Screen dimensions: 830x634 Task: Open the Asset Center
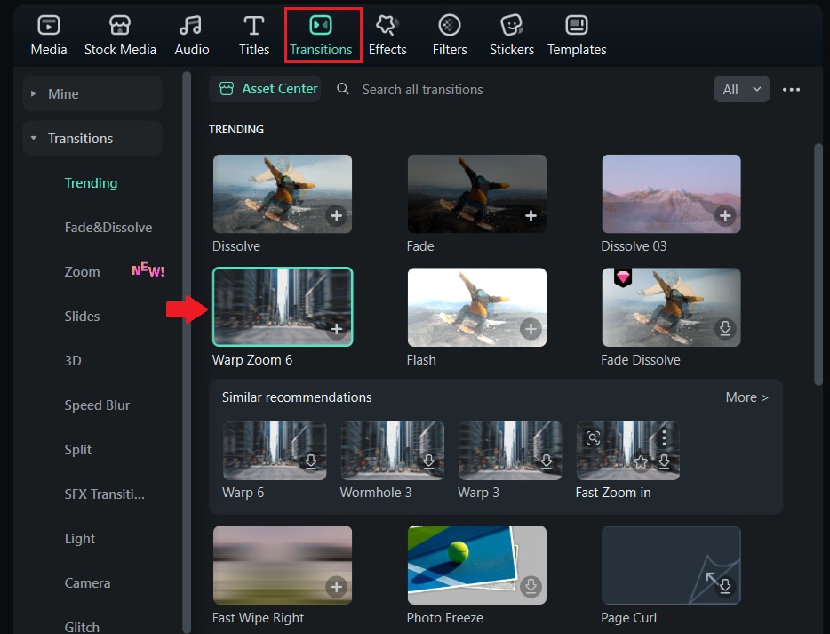pos(269,89)
